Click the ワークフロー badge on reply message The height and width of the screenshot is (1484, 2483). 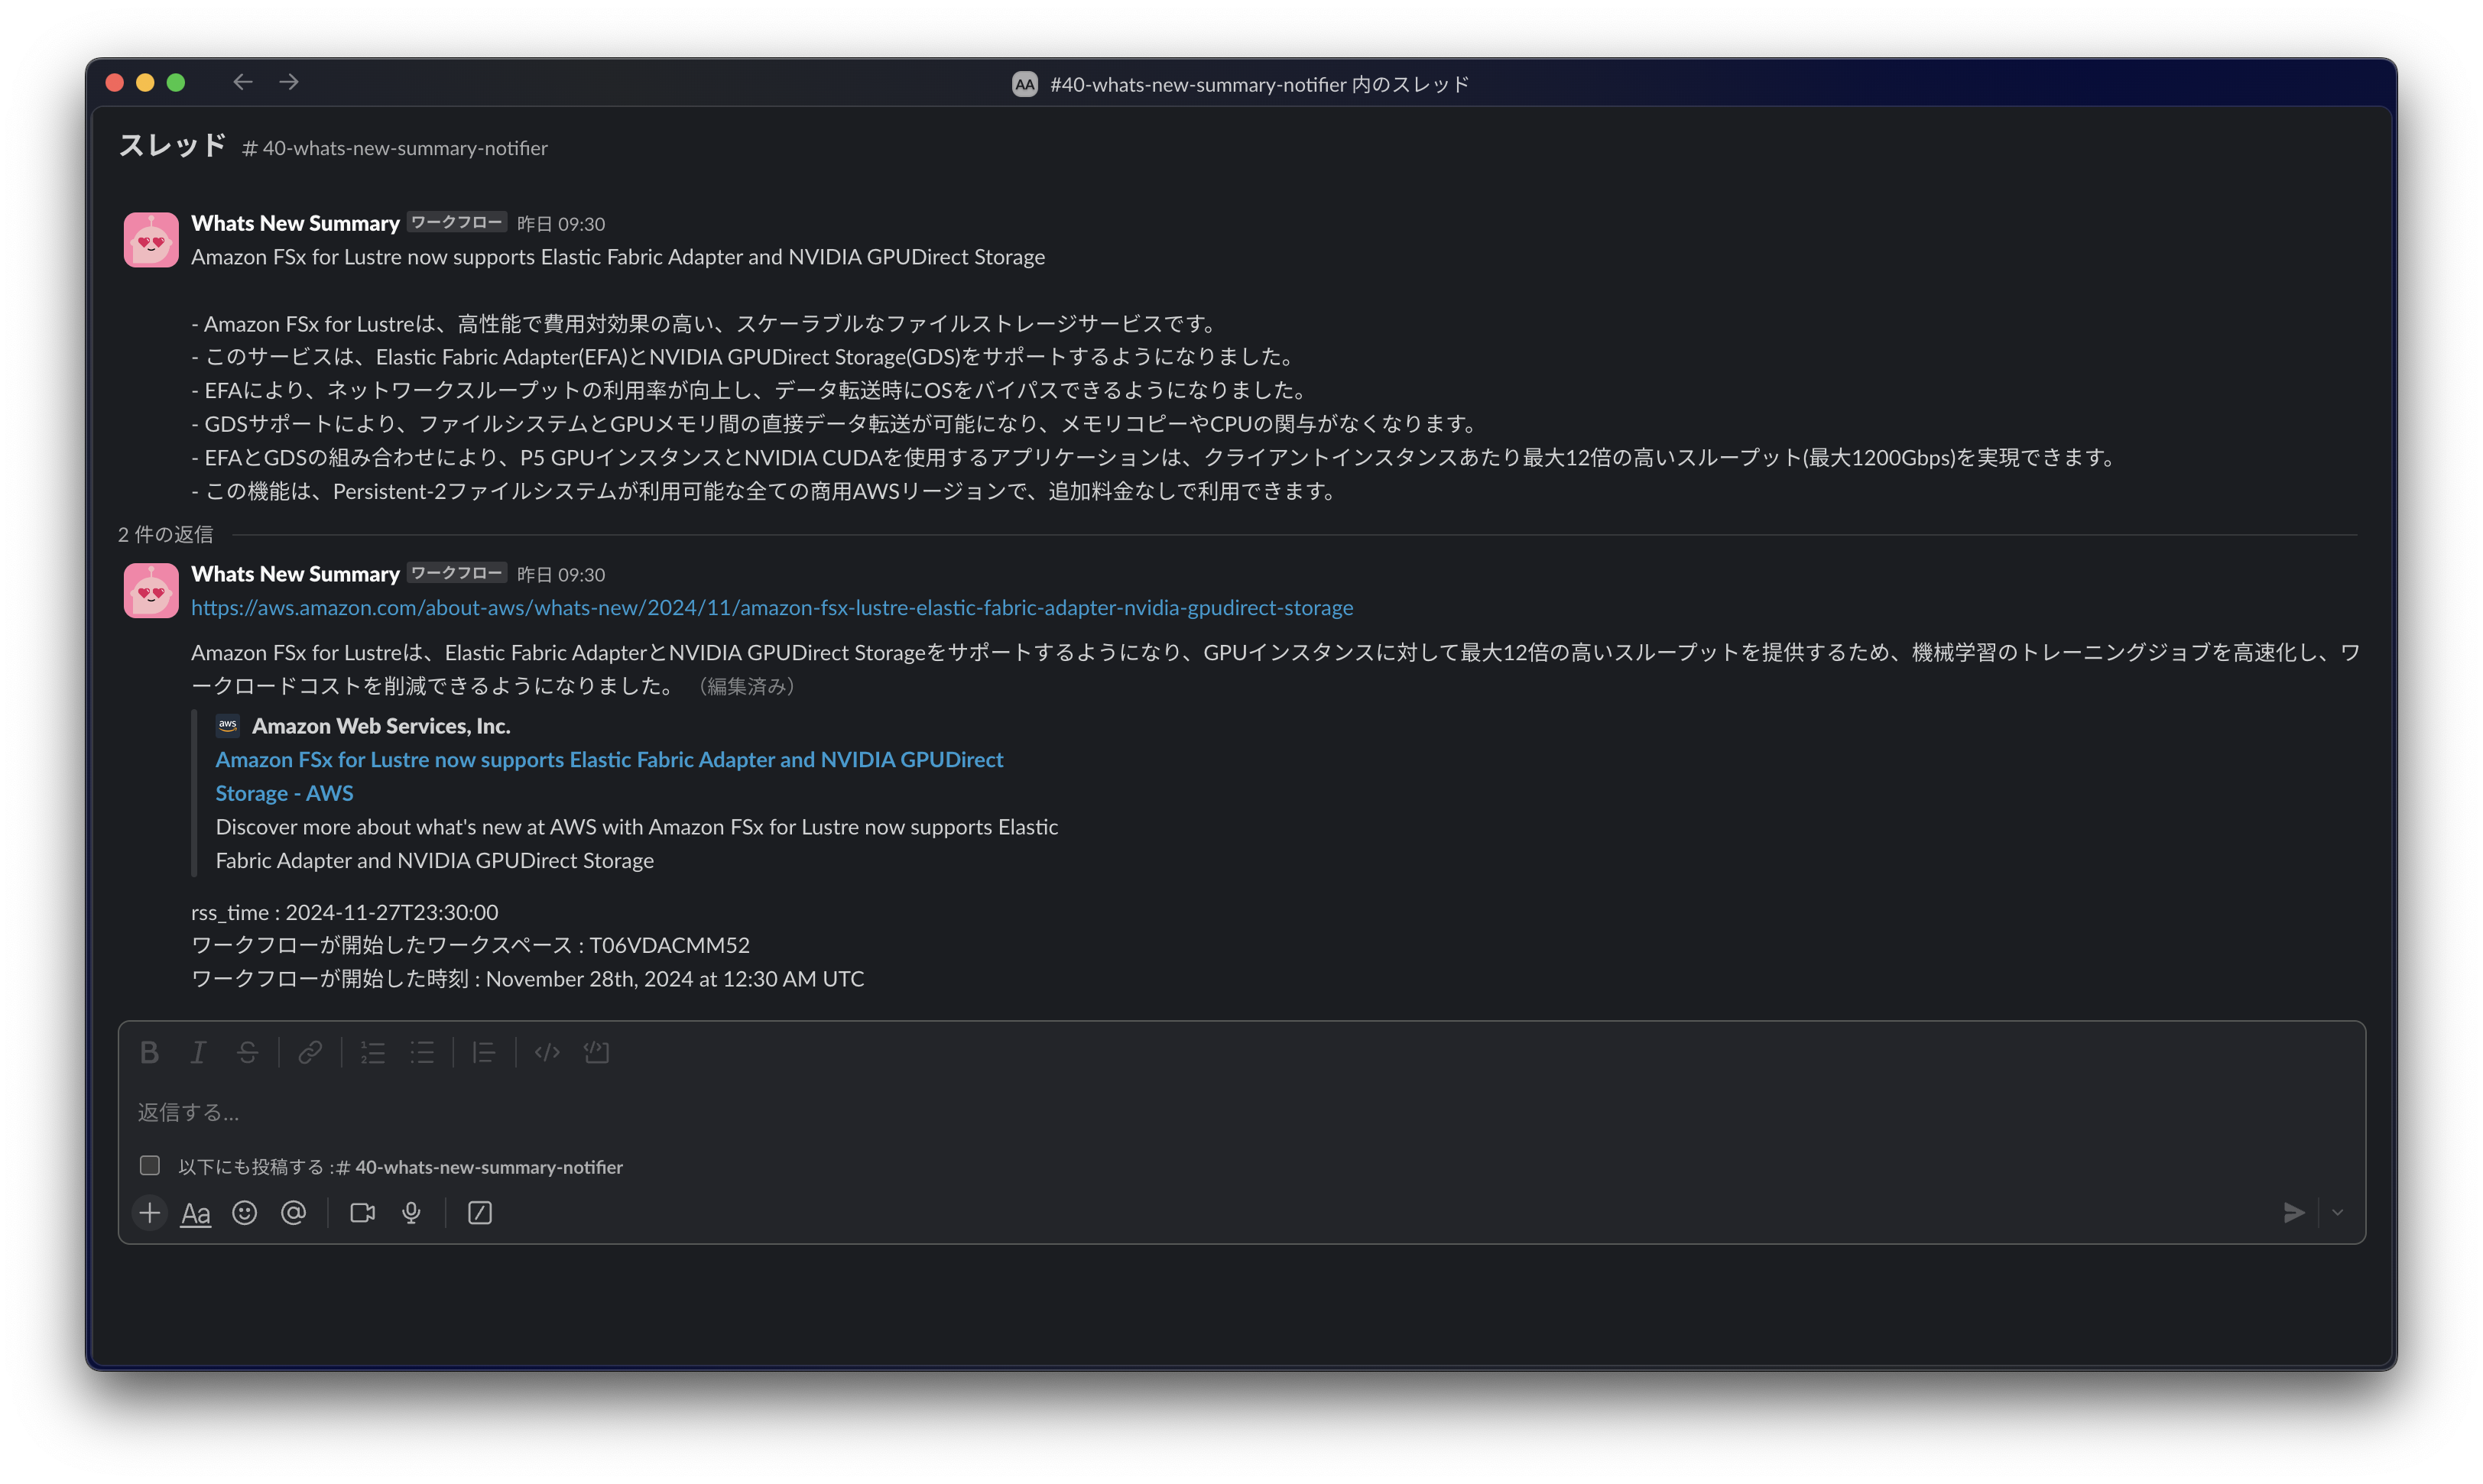457,573
